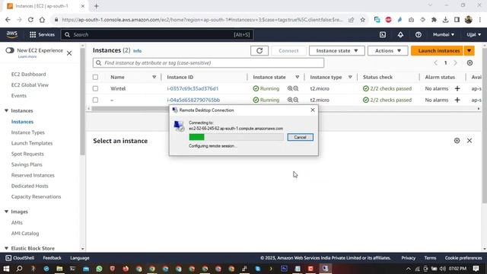Open EC2 Global View

click(x=30, y=84)
